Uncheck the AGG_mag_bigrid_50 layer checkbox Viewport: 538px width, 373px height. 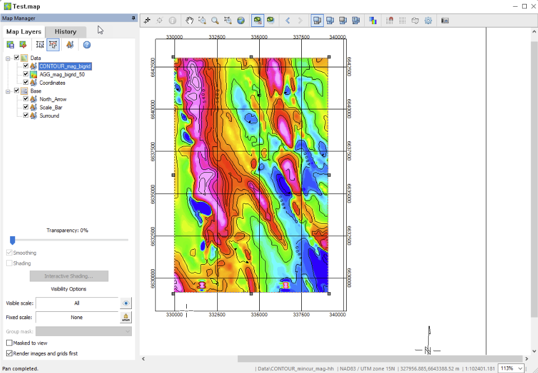26,74
